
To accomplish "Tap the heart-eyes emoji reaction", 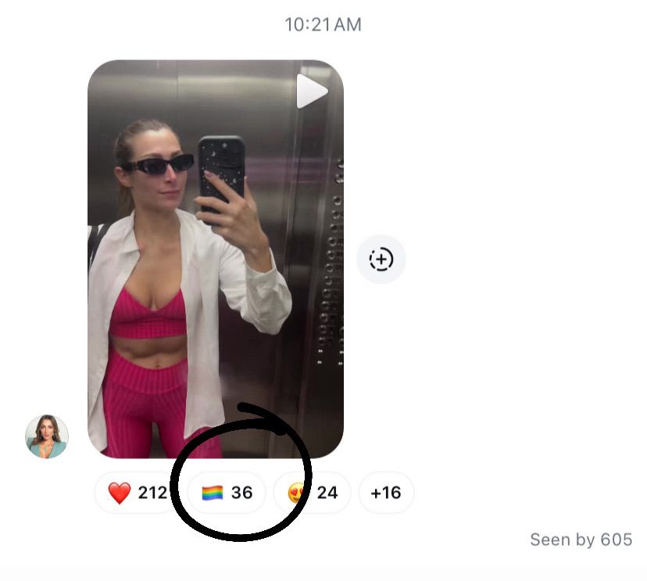I will coord(297,493).
